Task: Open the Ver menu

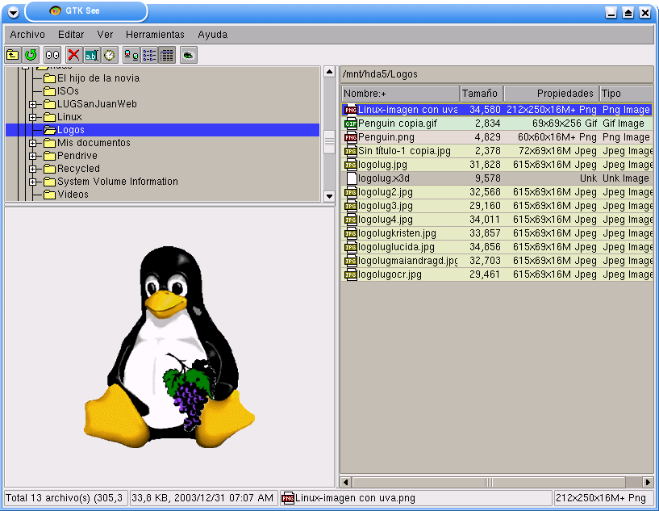Action: 105,35
